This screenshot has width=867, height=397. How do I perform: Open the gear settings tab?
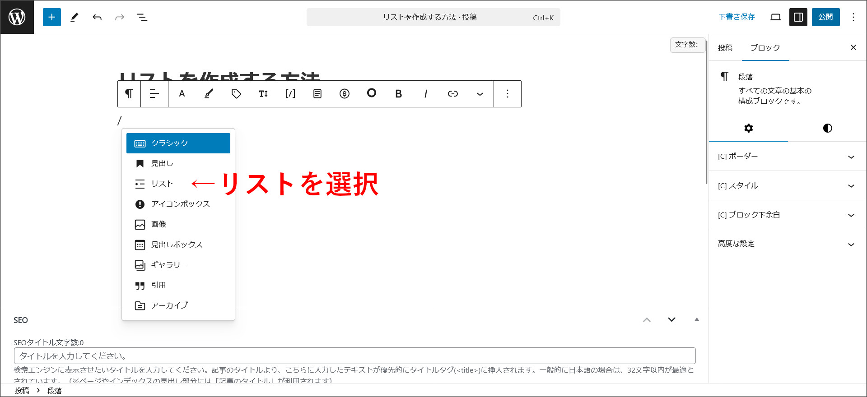coord(749,128)
